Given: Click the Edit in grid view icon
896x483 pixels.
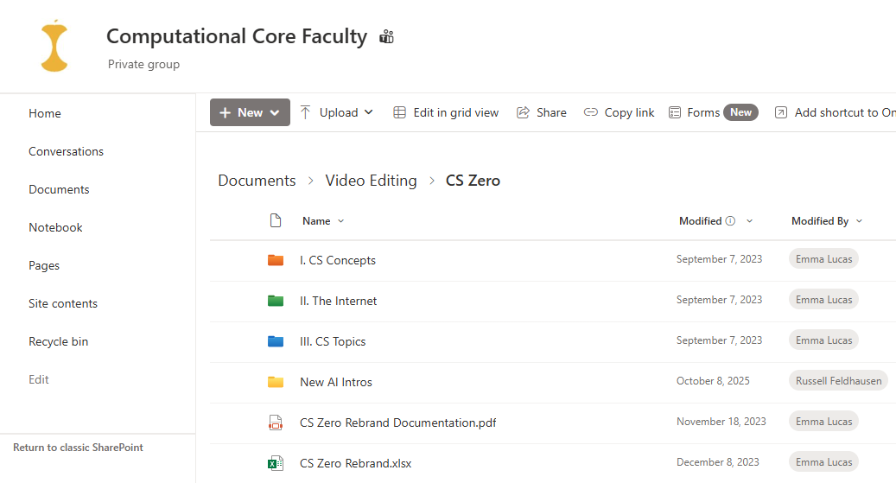Looking at the screenshot, I should 399,112.
